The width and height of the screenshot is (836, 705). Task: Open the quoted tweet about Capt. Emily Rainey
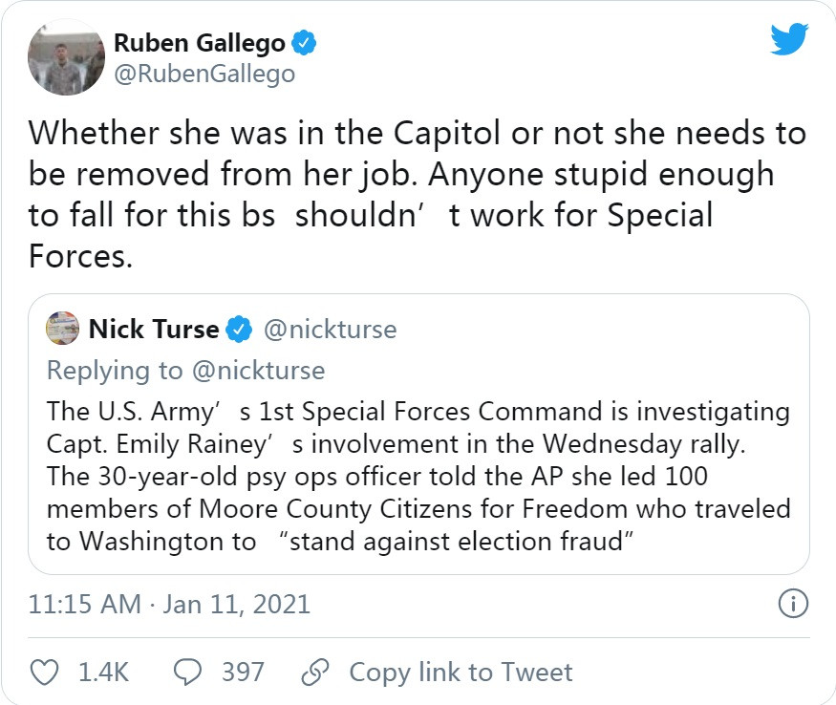[418, 476]
